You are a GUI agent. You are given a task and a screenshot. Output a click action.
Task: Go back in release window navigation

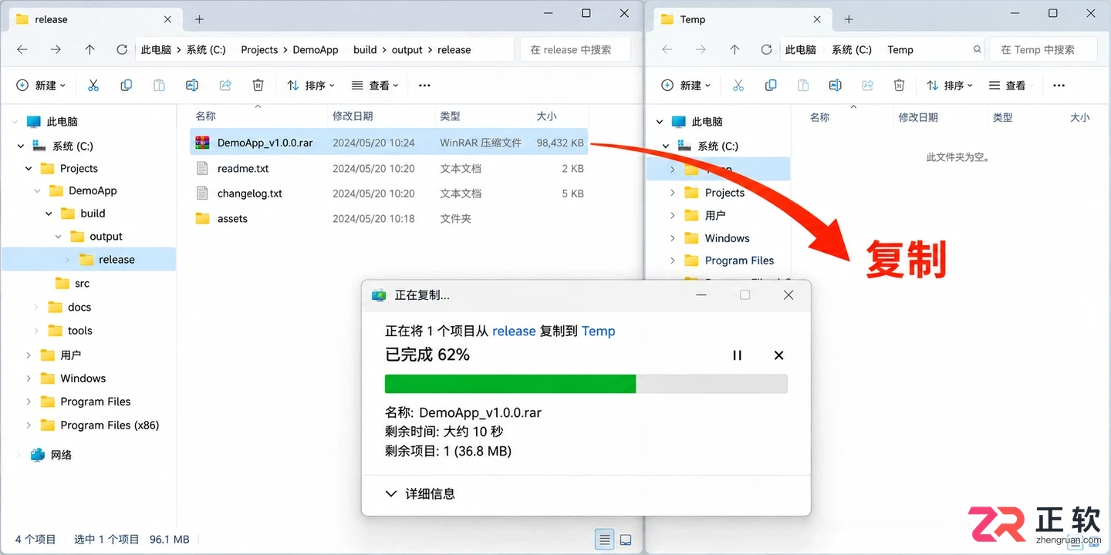[22, 49]
